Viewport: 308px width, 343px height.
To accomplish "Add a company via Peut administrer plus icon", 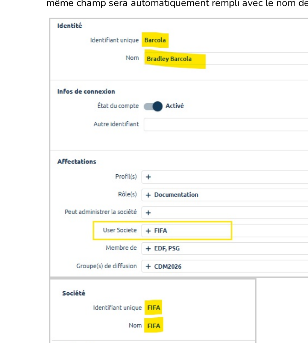I will pyautogui.click(x=148, y=213).
